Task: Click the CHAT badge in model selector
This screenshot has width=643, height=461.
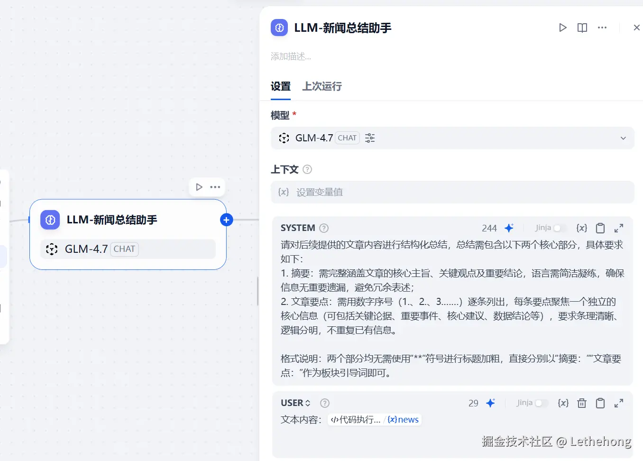Action: coord(347,138)
